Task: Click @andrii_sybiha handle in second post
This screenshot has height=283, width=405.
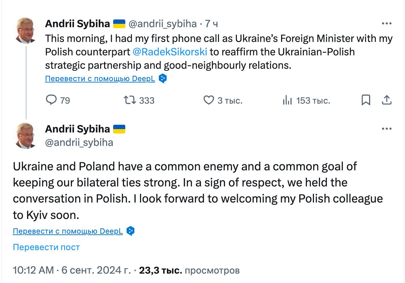Action: [79, 143]
